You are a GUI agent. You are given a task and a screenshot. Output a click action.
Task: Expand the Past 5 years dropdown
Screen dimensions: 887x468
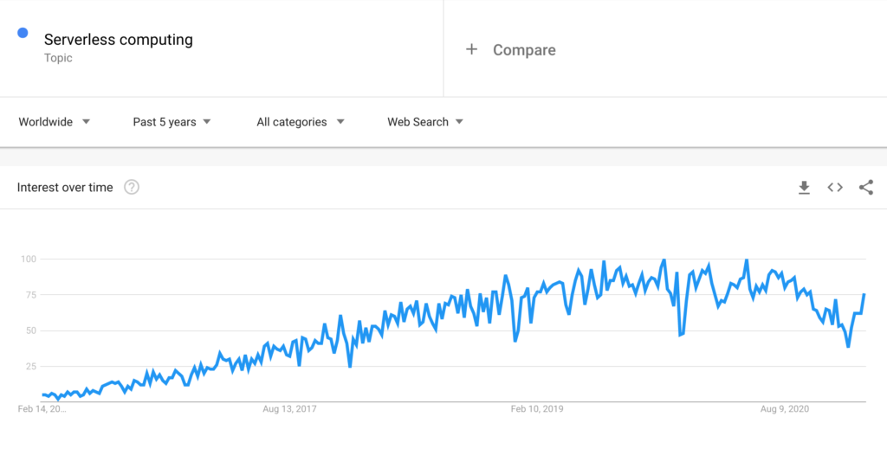pos(172,122)
